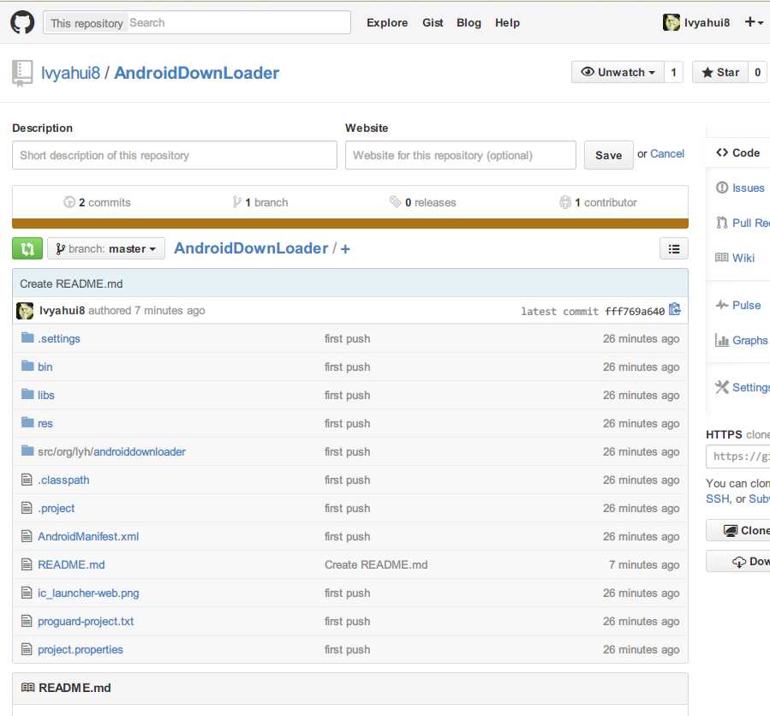Switch to the 1 branch tab

point(260,202)
